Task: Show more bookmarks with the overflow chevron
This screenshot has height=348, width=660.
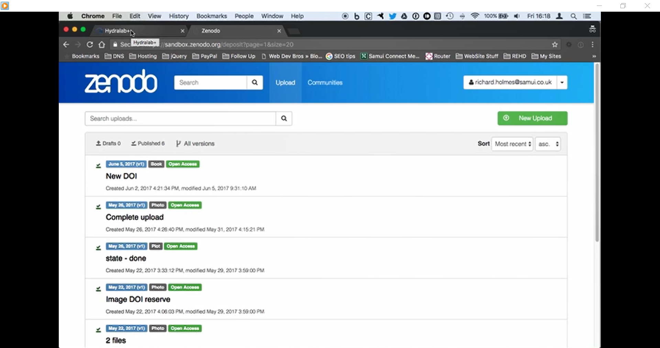Action: point(594,56)
